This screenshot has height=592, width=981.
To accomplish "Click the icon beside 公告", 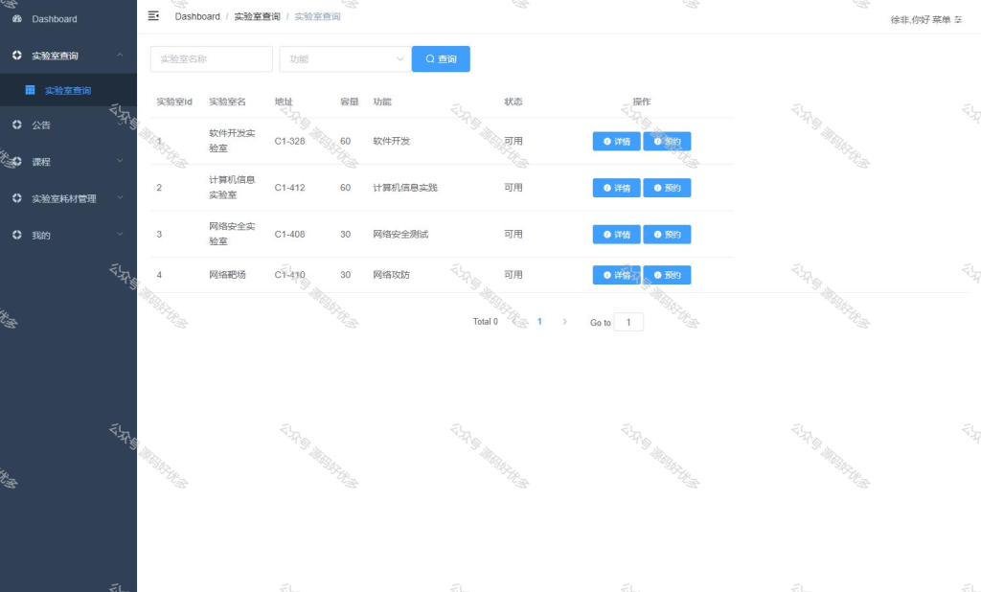I will click(x=17, y=125).
